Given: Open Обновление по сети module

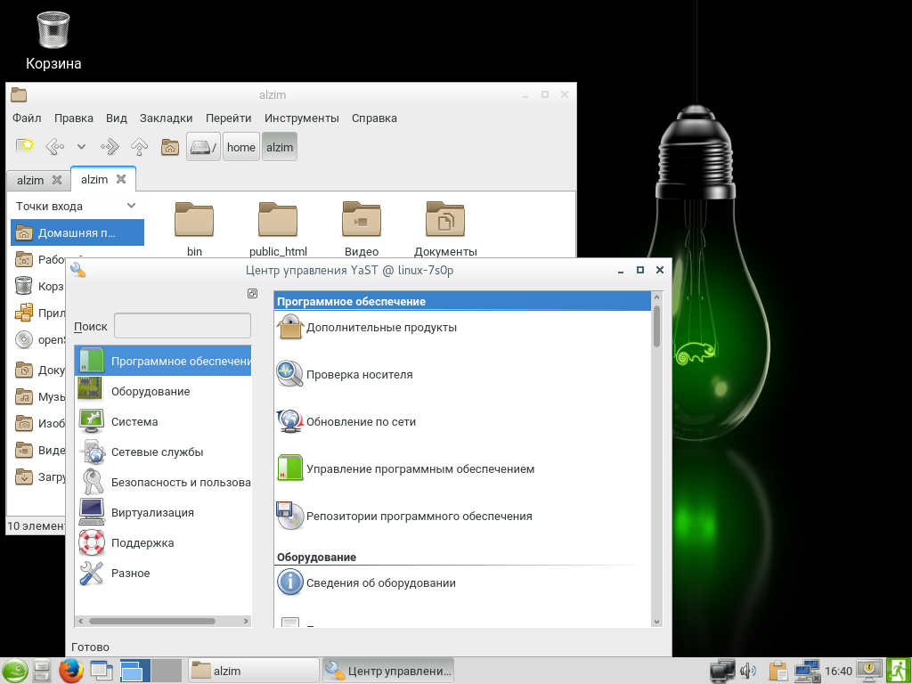Looking at the screenshot, I should pyautogui.click(x=361, y=422).
